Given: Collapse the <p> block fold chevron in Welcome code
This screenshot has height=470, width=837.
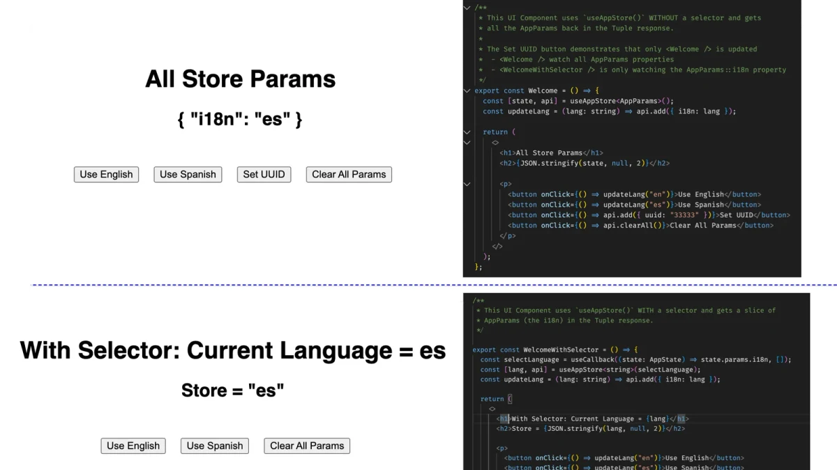Looking at the screenshot, I should [x=467, y=184].
